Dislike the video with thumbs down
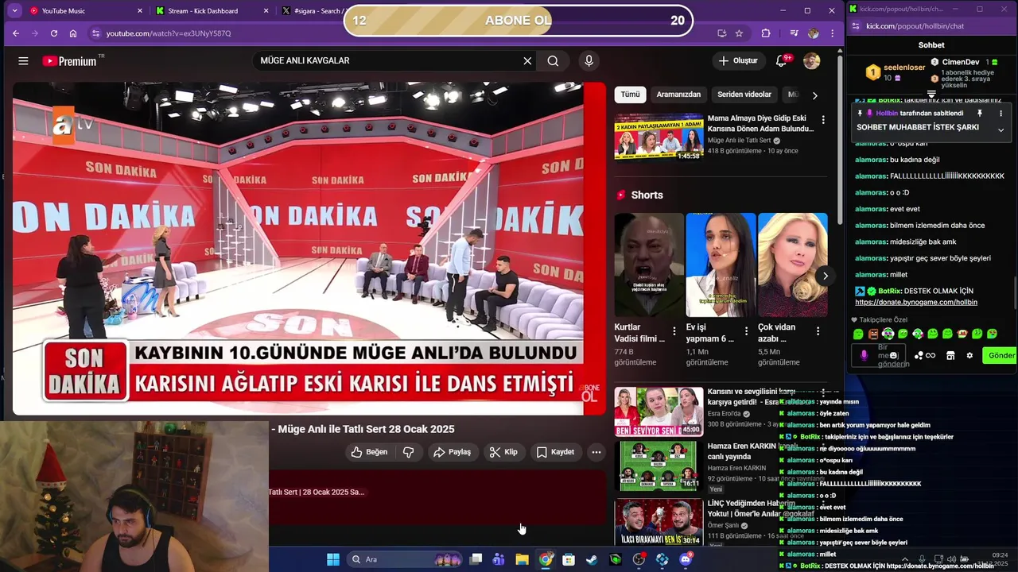 click(409, 452)
